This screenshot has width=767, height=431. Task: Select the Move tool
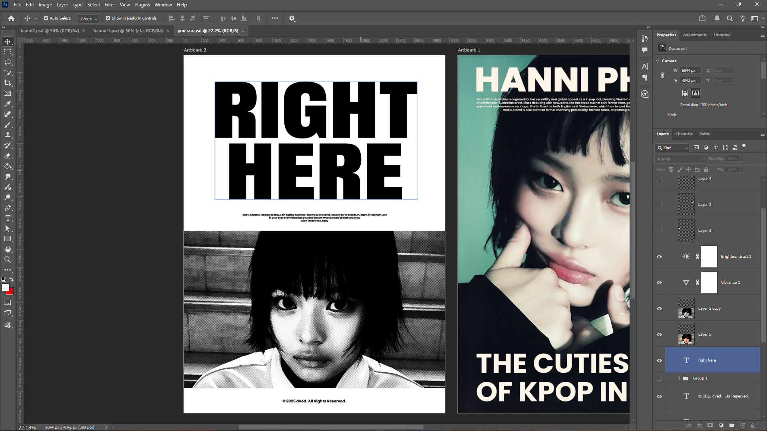coord(8,41)
